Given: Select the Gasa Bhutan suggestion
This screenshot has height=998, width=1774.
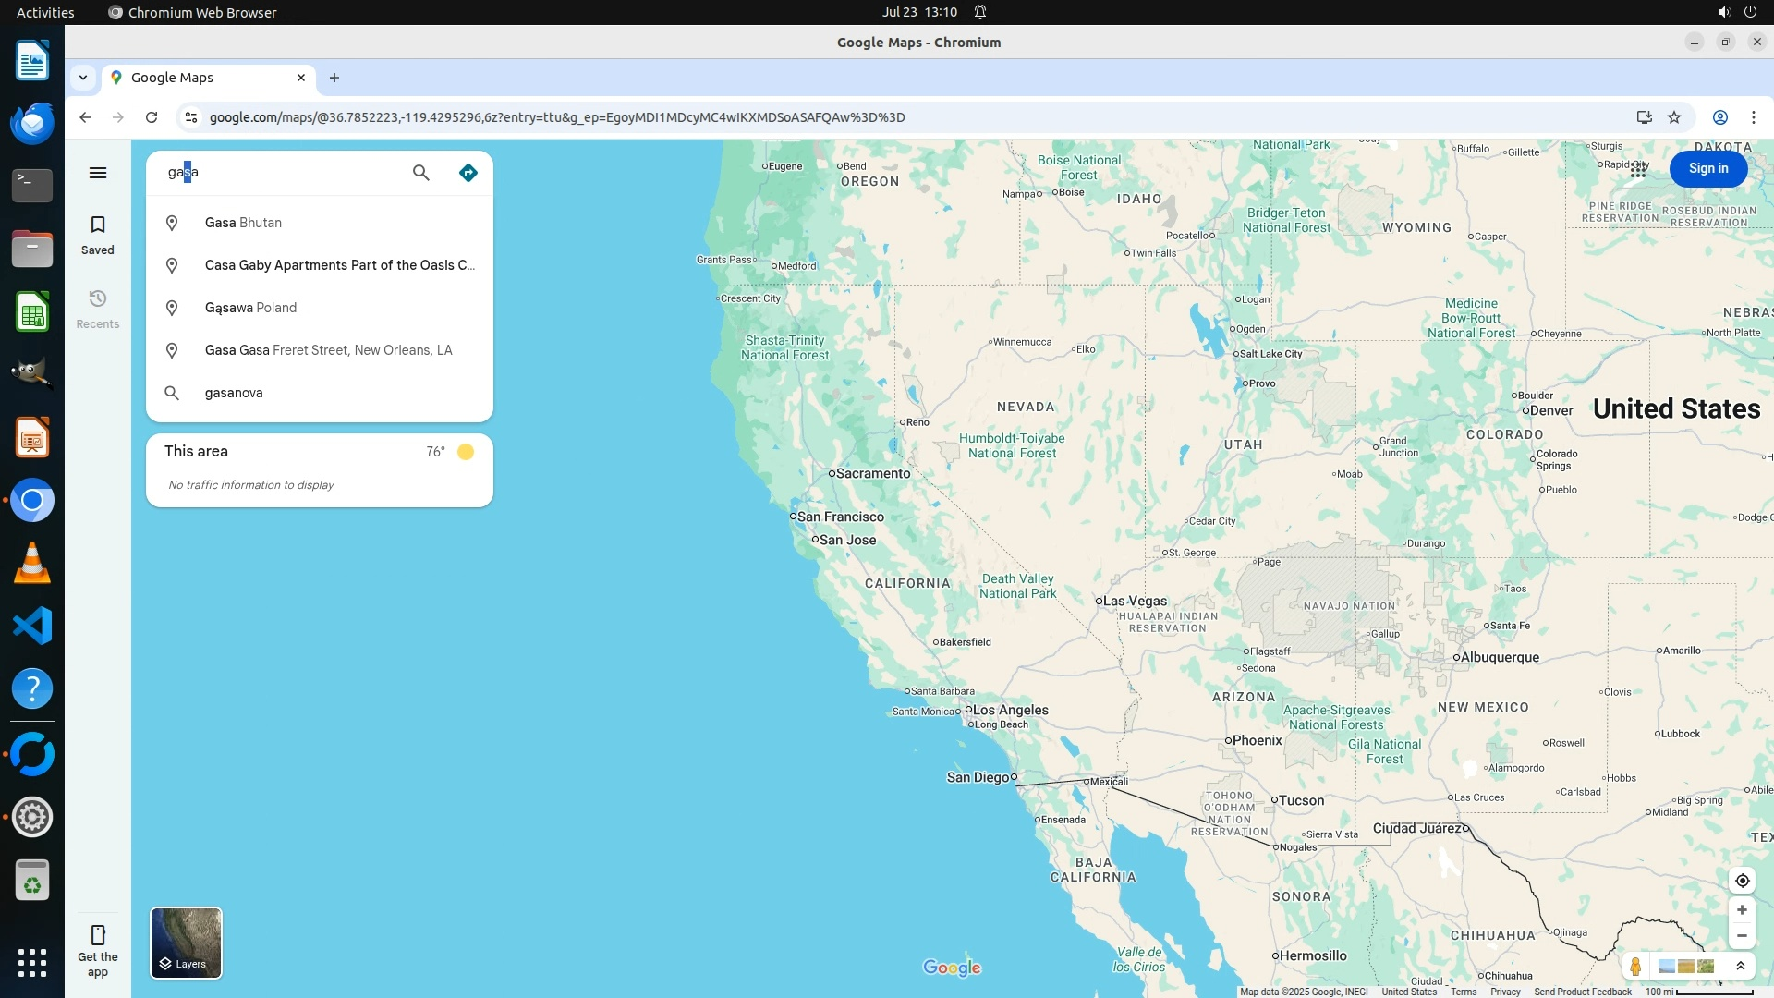Looking at the screenshot, I should 244,223.
